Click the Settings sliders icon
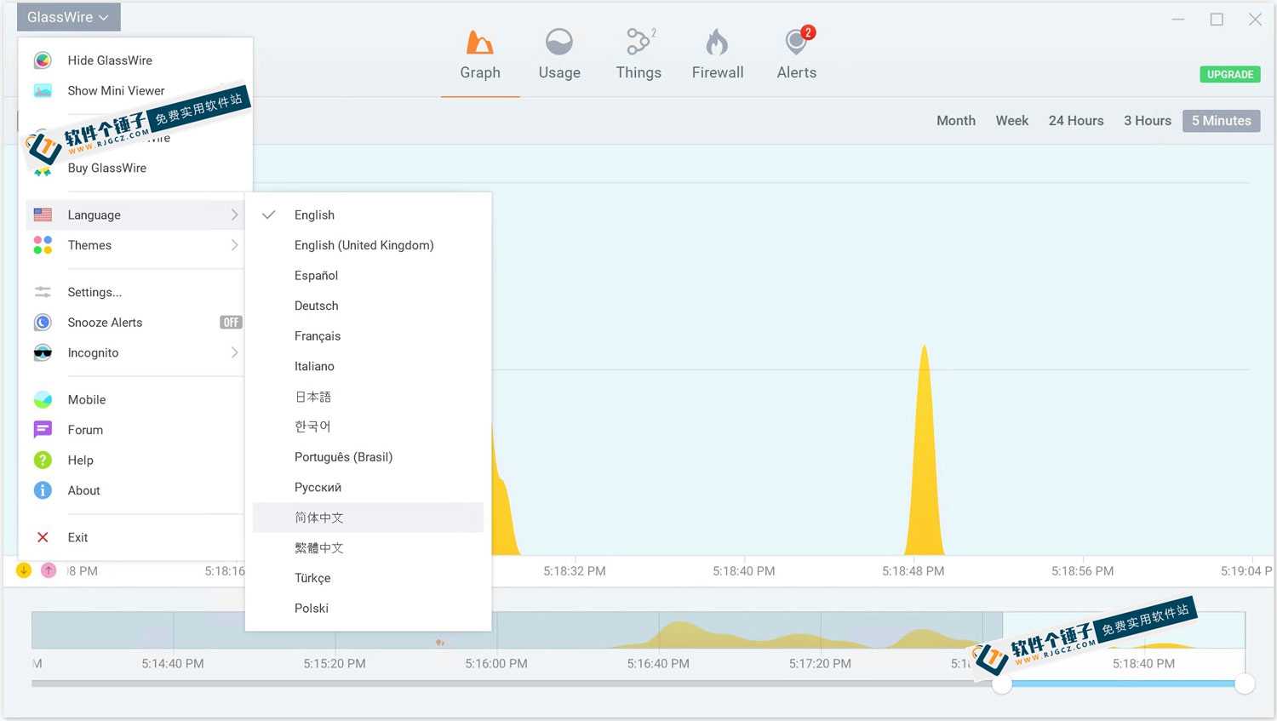The height and width of the screenshot is (721, 1277). tap(43, 292)
